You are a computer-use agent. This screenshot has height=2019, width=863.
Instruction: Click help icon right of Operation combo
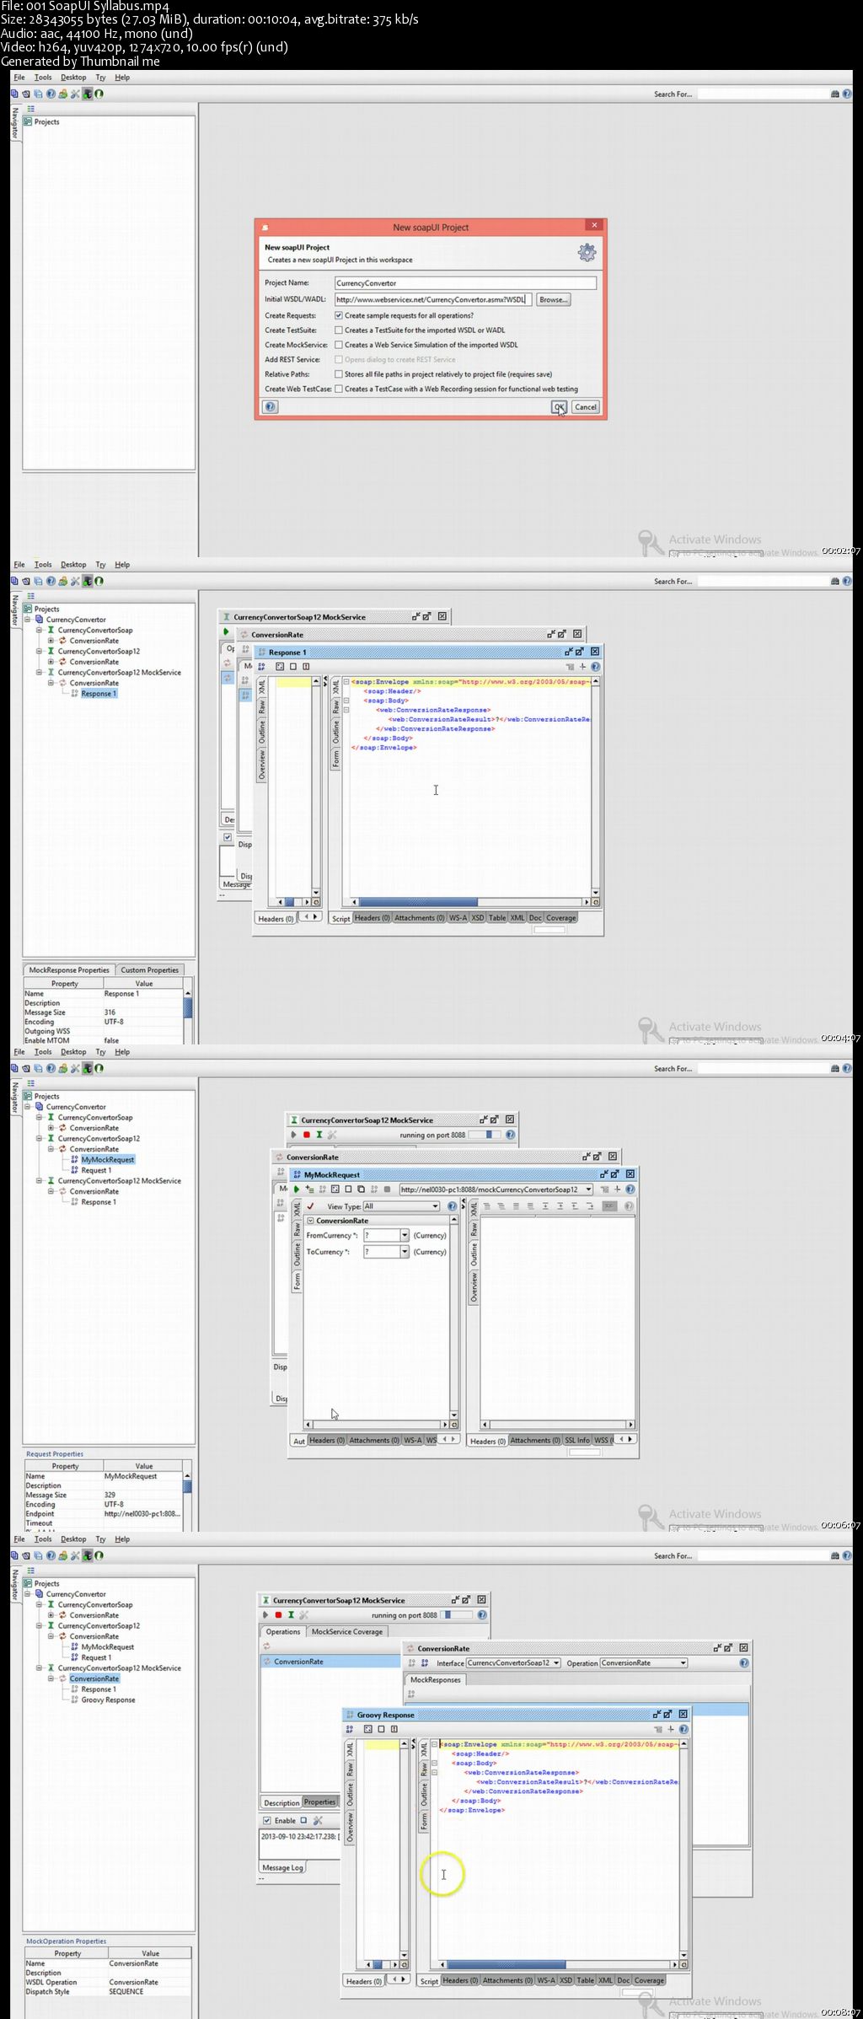pos(744,1663)
